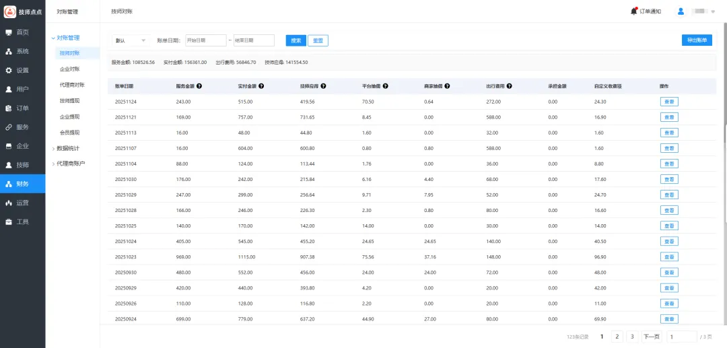
Task: Expand the 数据统计 submenu
Action: tap(69, 148)
